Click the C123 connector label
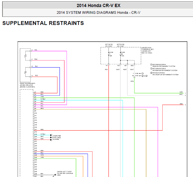This screenshot has height=177, width=193. click(137, 74)
